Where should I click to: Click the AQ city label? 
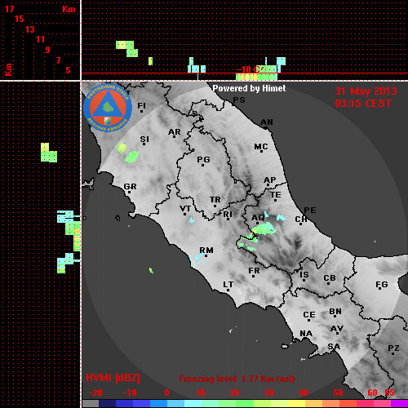[258, 218]
